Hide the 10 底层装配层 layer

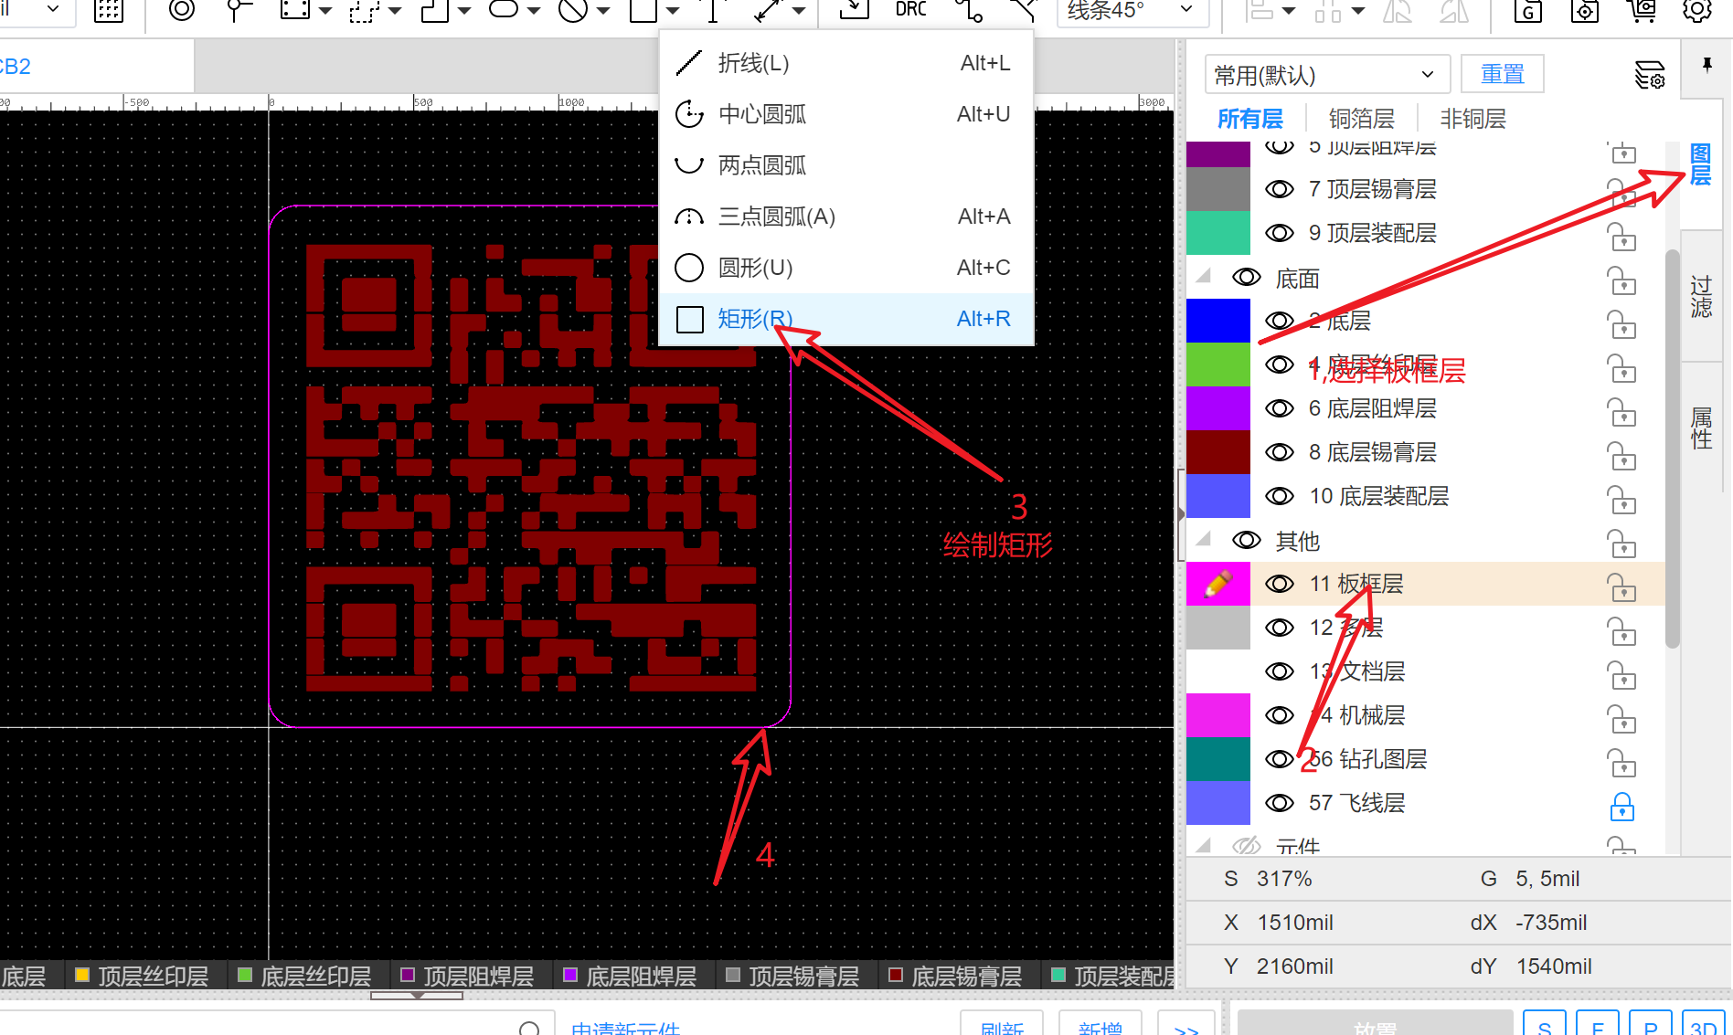pyautogui.click(x=1280, y=496)
